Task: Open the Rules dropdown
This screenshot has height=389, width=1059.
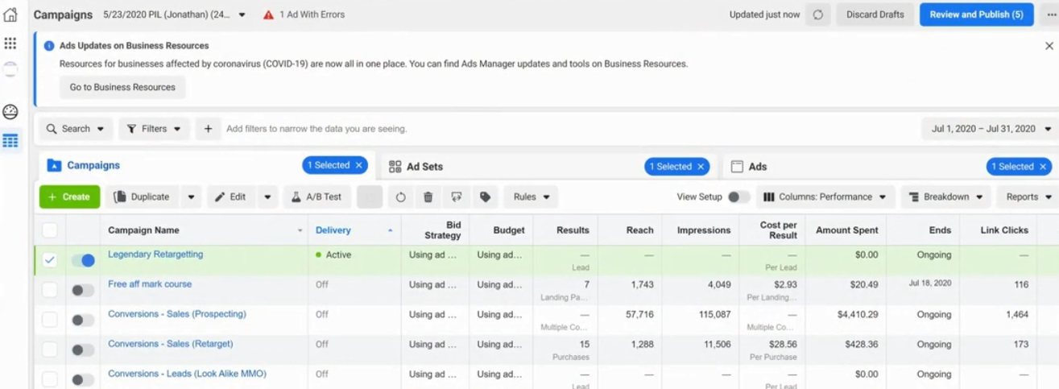Action: coord(531,197)
